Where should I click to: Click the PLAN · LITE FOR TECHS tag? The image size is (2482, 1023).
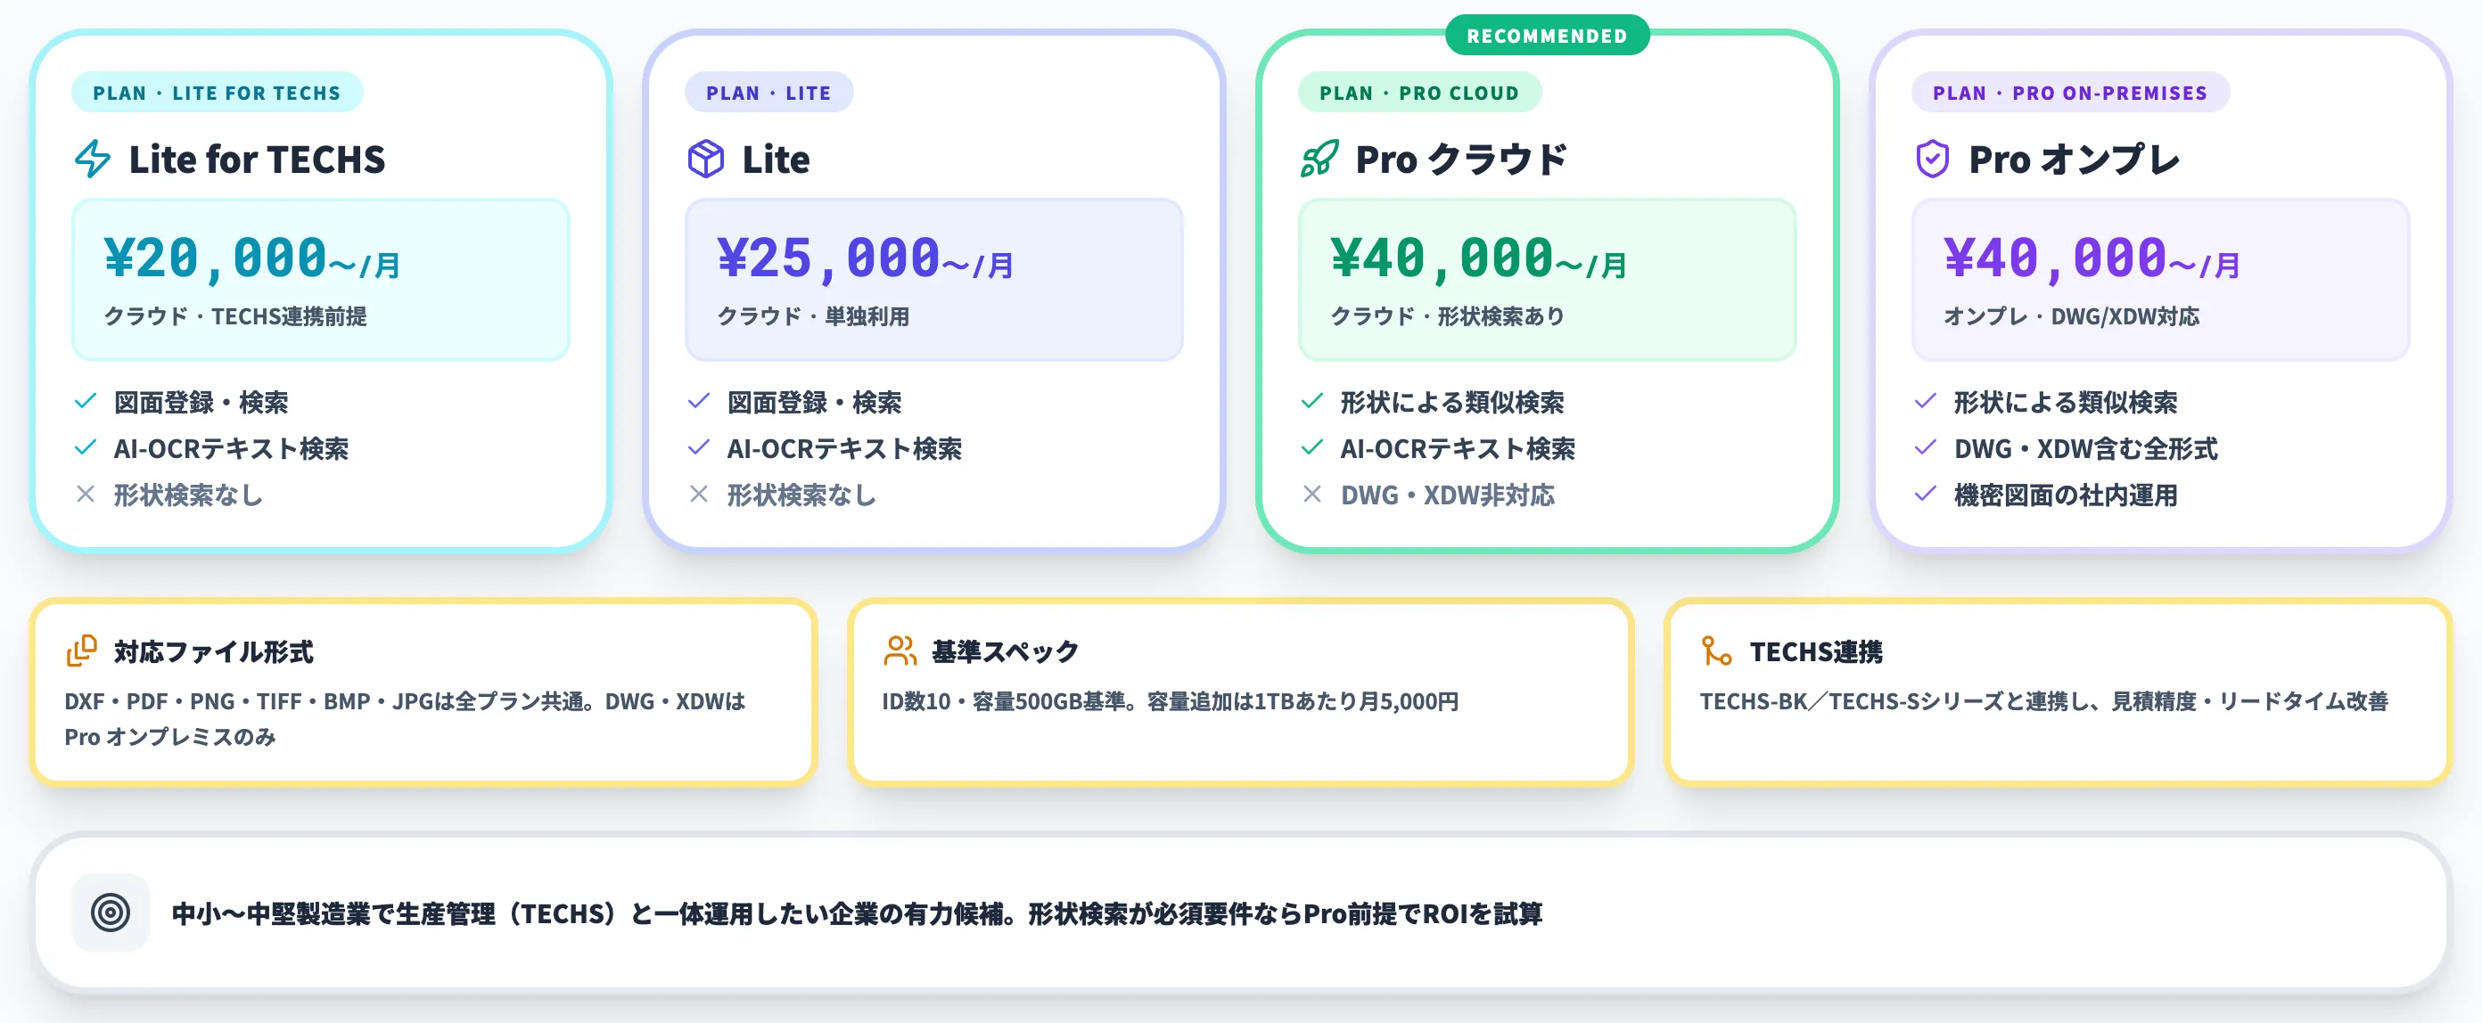click(217, 93)
